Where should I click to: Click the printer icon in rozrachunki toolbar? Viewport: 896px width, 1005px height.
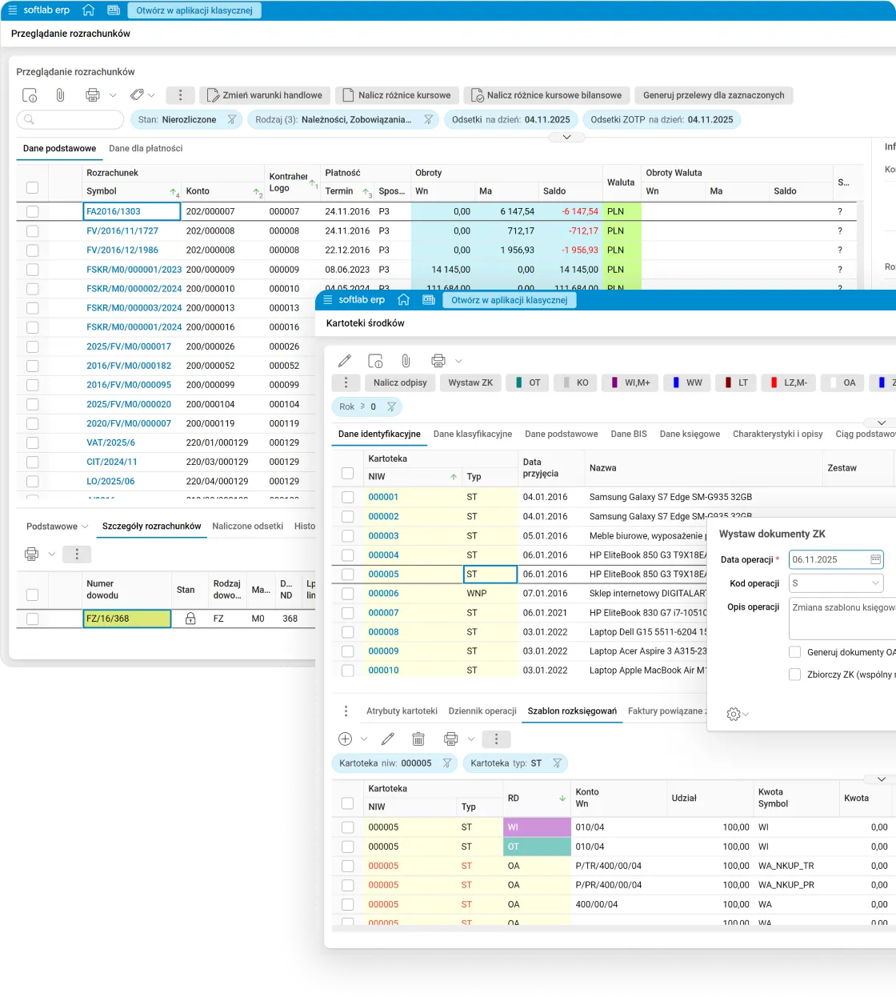click(x=93, y=95)
